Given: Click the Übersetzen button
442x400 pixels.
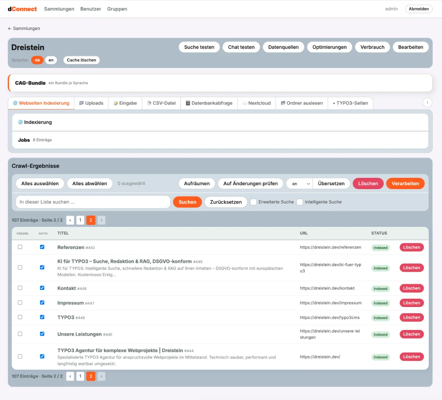Looking at the screenshot, I should tap(331, 184).
